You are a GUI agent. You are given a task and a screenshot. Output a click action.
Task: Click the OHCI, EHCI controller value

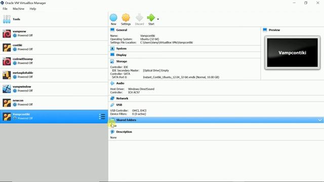pyautogui.click(x=139, y=110)
